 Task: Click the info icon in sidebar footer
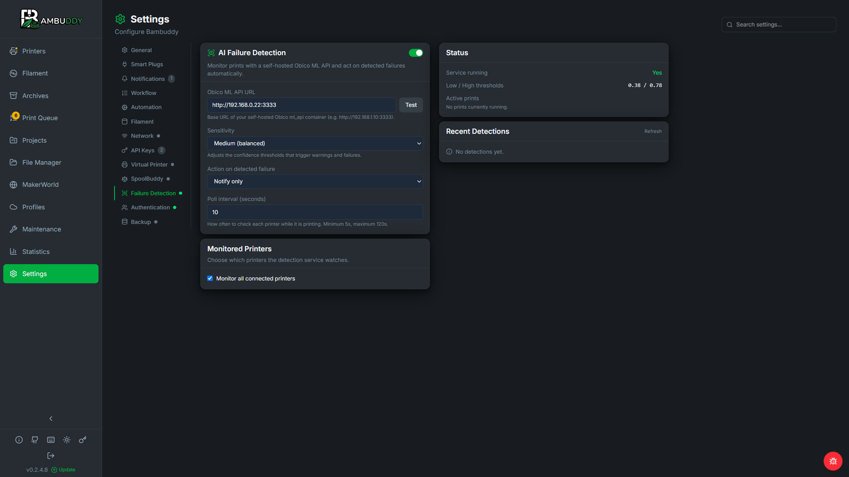(19, 440)
